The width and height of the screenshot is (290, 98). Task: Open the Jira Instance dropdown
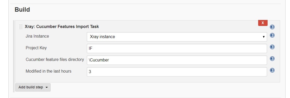point(177,37)
